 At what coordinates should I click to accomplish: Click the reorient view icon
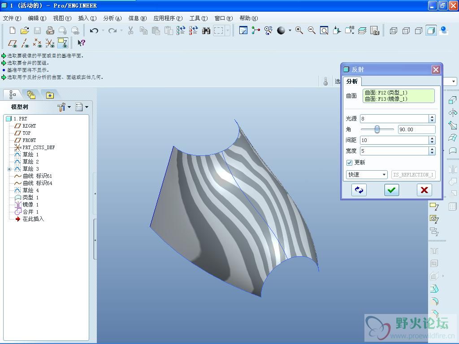(x=337, y=30)
